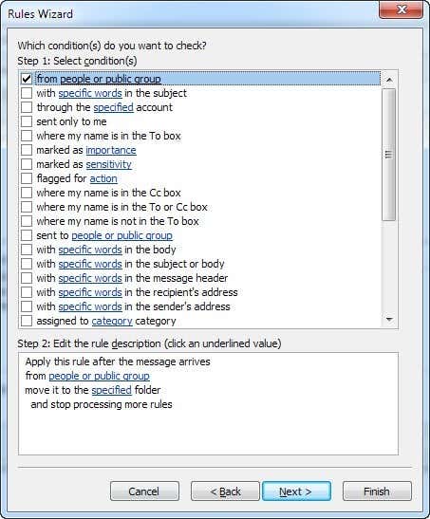This screenshot has width=430, height=519.
Task: Click the 'specified' folder link in Step 2
Action: click(x=112, y=390)
